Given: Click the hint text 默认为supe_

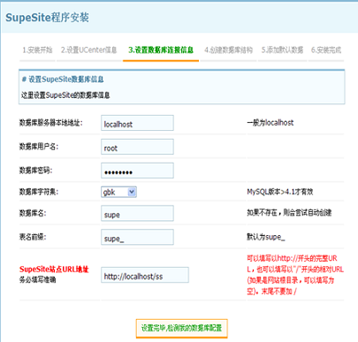Looking at the screenshot, I should pos(266,237).
